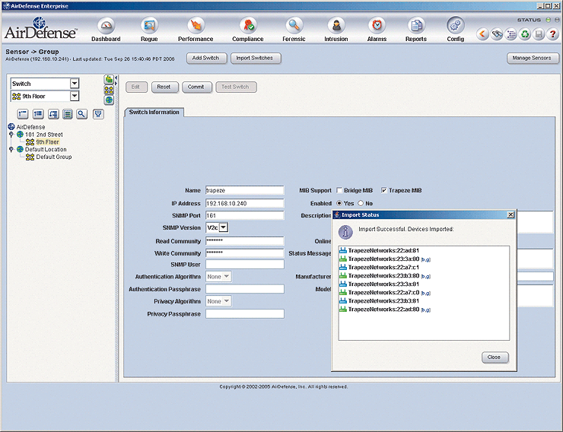Click the bulleted list toolbar icon
The height and width of the screenshot is (432, 563).
tap(511, 34)
